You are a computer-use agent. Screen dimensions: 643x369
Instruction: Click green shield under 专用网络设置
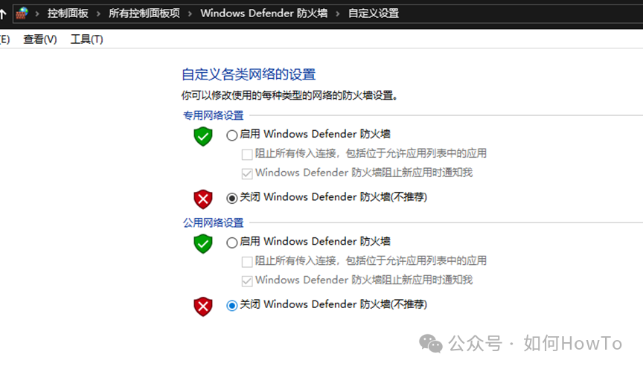[203, 137]
